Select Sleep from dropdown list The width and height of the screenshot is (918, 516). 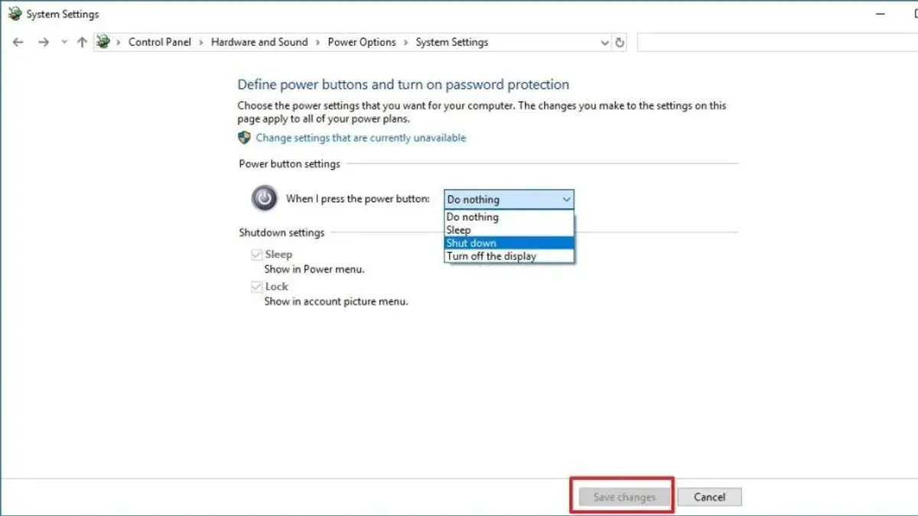tap(509, 230)
